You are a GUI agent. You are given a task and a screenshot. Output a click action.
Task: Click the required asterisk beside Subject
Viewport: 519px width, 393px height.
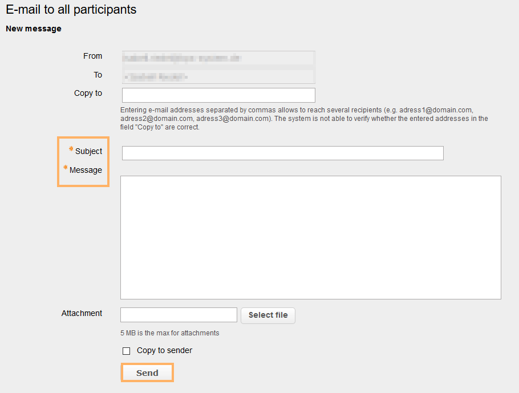point(71,150)
